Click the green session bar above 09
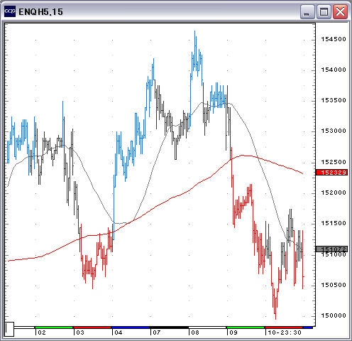 246,328
